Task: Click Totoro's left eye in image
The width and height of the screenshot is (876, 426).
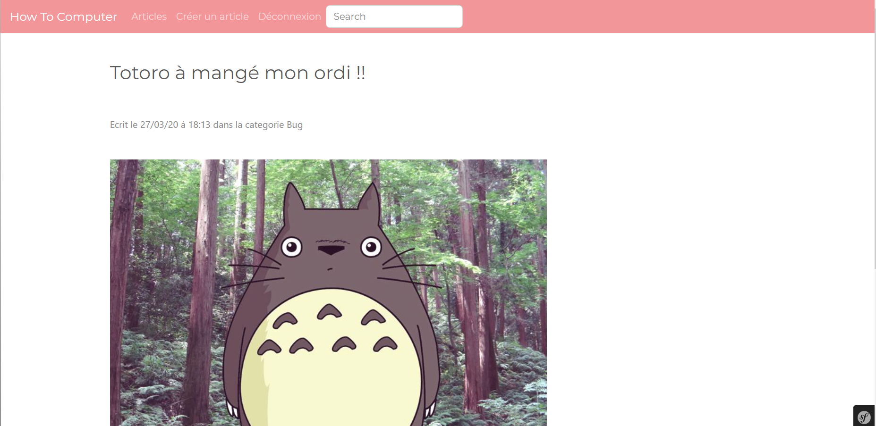Action: pyautogui.click(x=291, y=247)
